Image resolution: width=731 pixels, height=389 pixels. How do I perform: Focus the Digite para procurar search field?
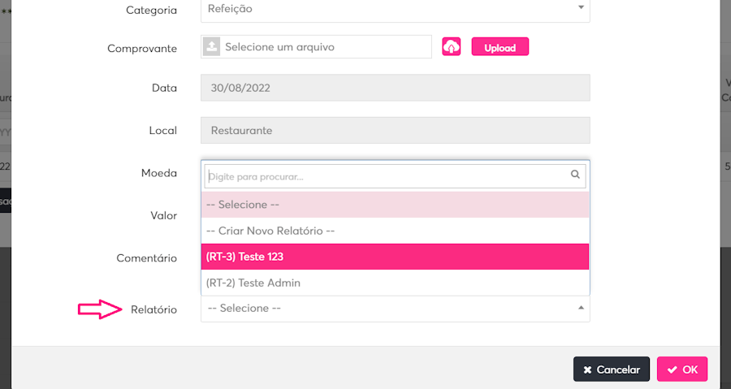click(387, 175)
